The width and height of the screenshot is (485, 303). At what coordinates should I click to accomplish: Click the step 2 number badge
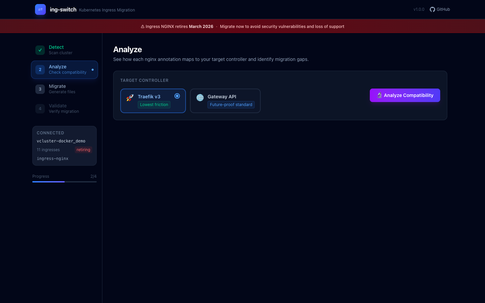[40, 70]
